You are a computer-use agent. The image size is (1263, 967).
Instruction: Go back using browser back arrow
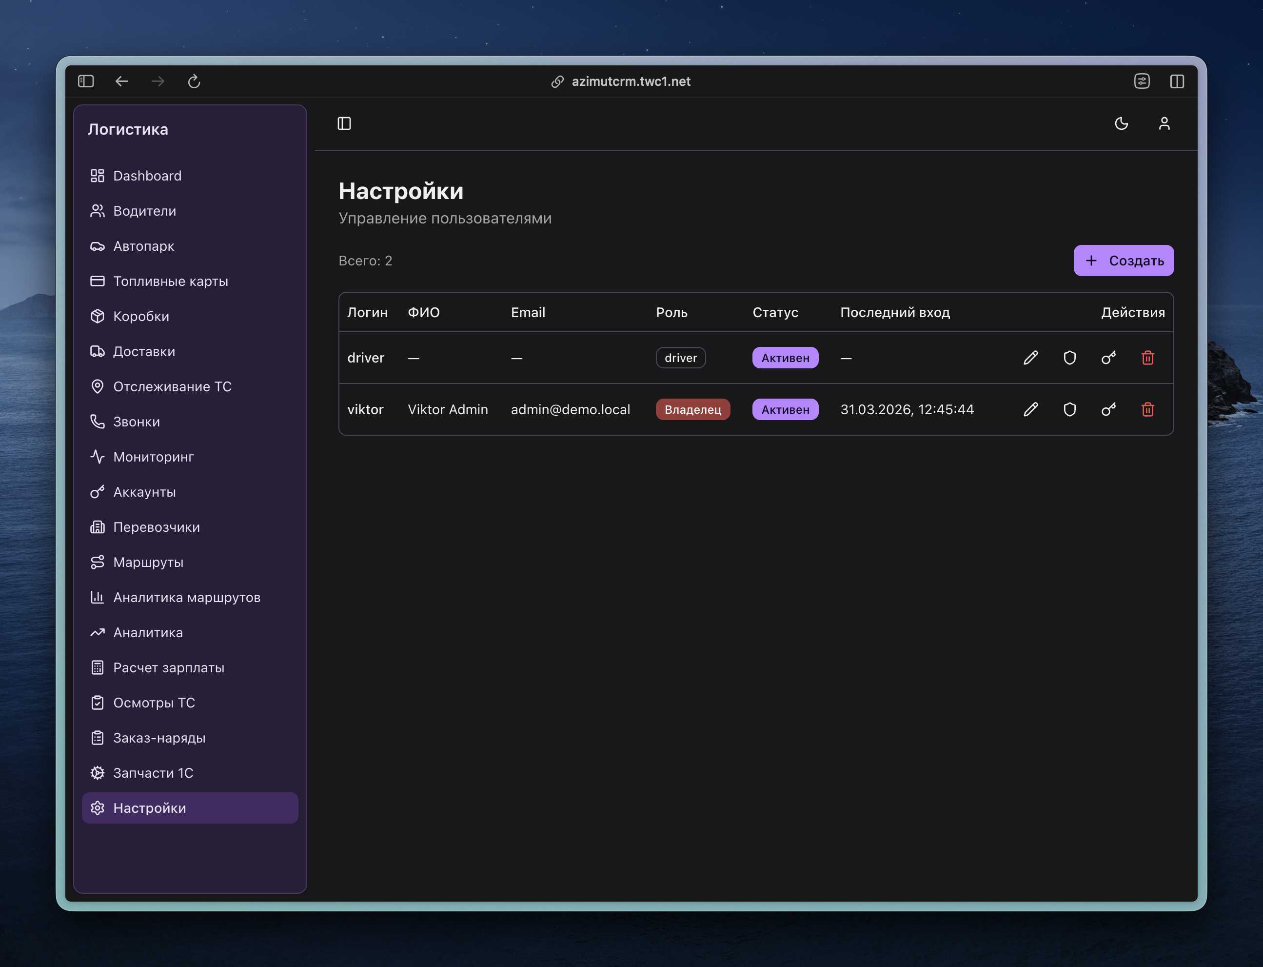(x=121, y=81)
